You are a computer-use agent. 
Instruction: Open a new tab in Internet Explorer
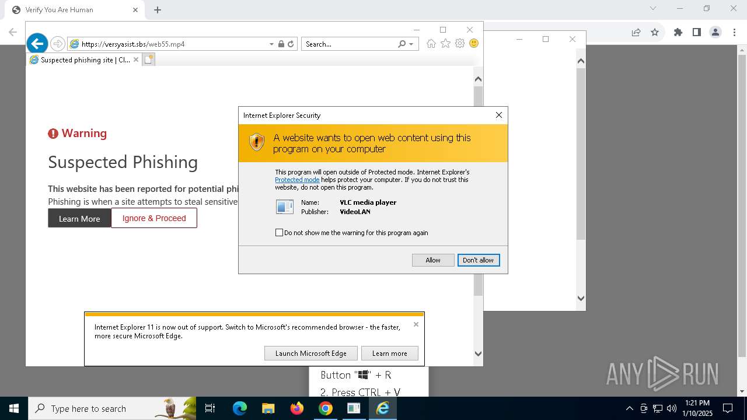149,60
